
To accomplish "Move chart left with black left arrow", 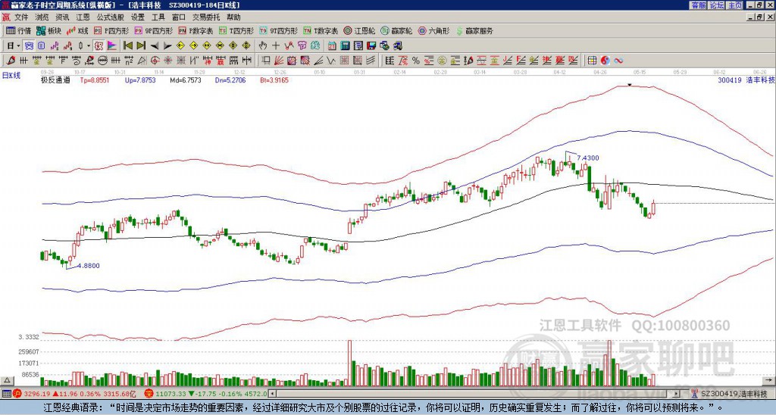I will pyautogui.click(x=155, y=46).
